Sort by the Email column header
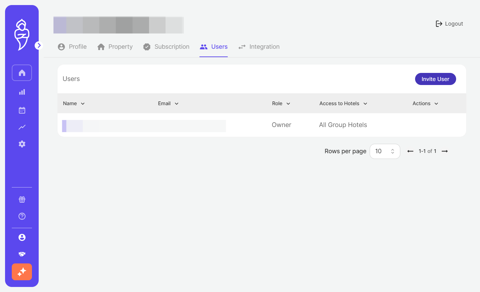Screen dimensions: 480x292 click(168, 103)
